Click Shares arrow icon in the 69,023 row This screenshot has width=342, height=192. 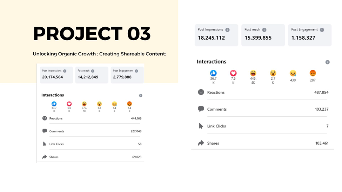45,157
